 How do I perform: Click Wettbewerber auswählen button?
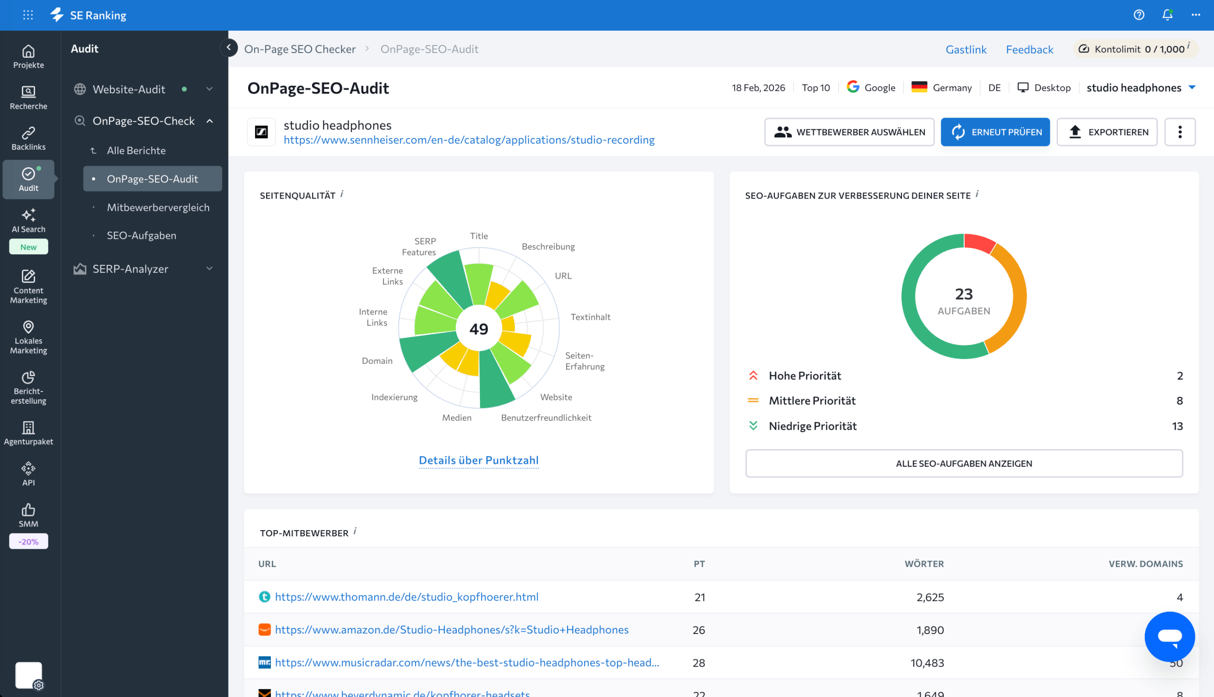coord(849,132)
